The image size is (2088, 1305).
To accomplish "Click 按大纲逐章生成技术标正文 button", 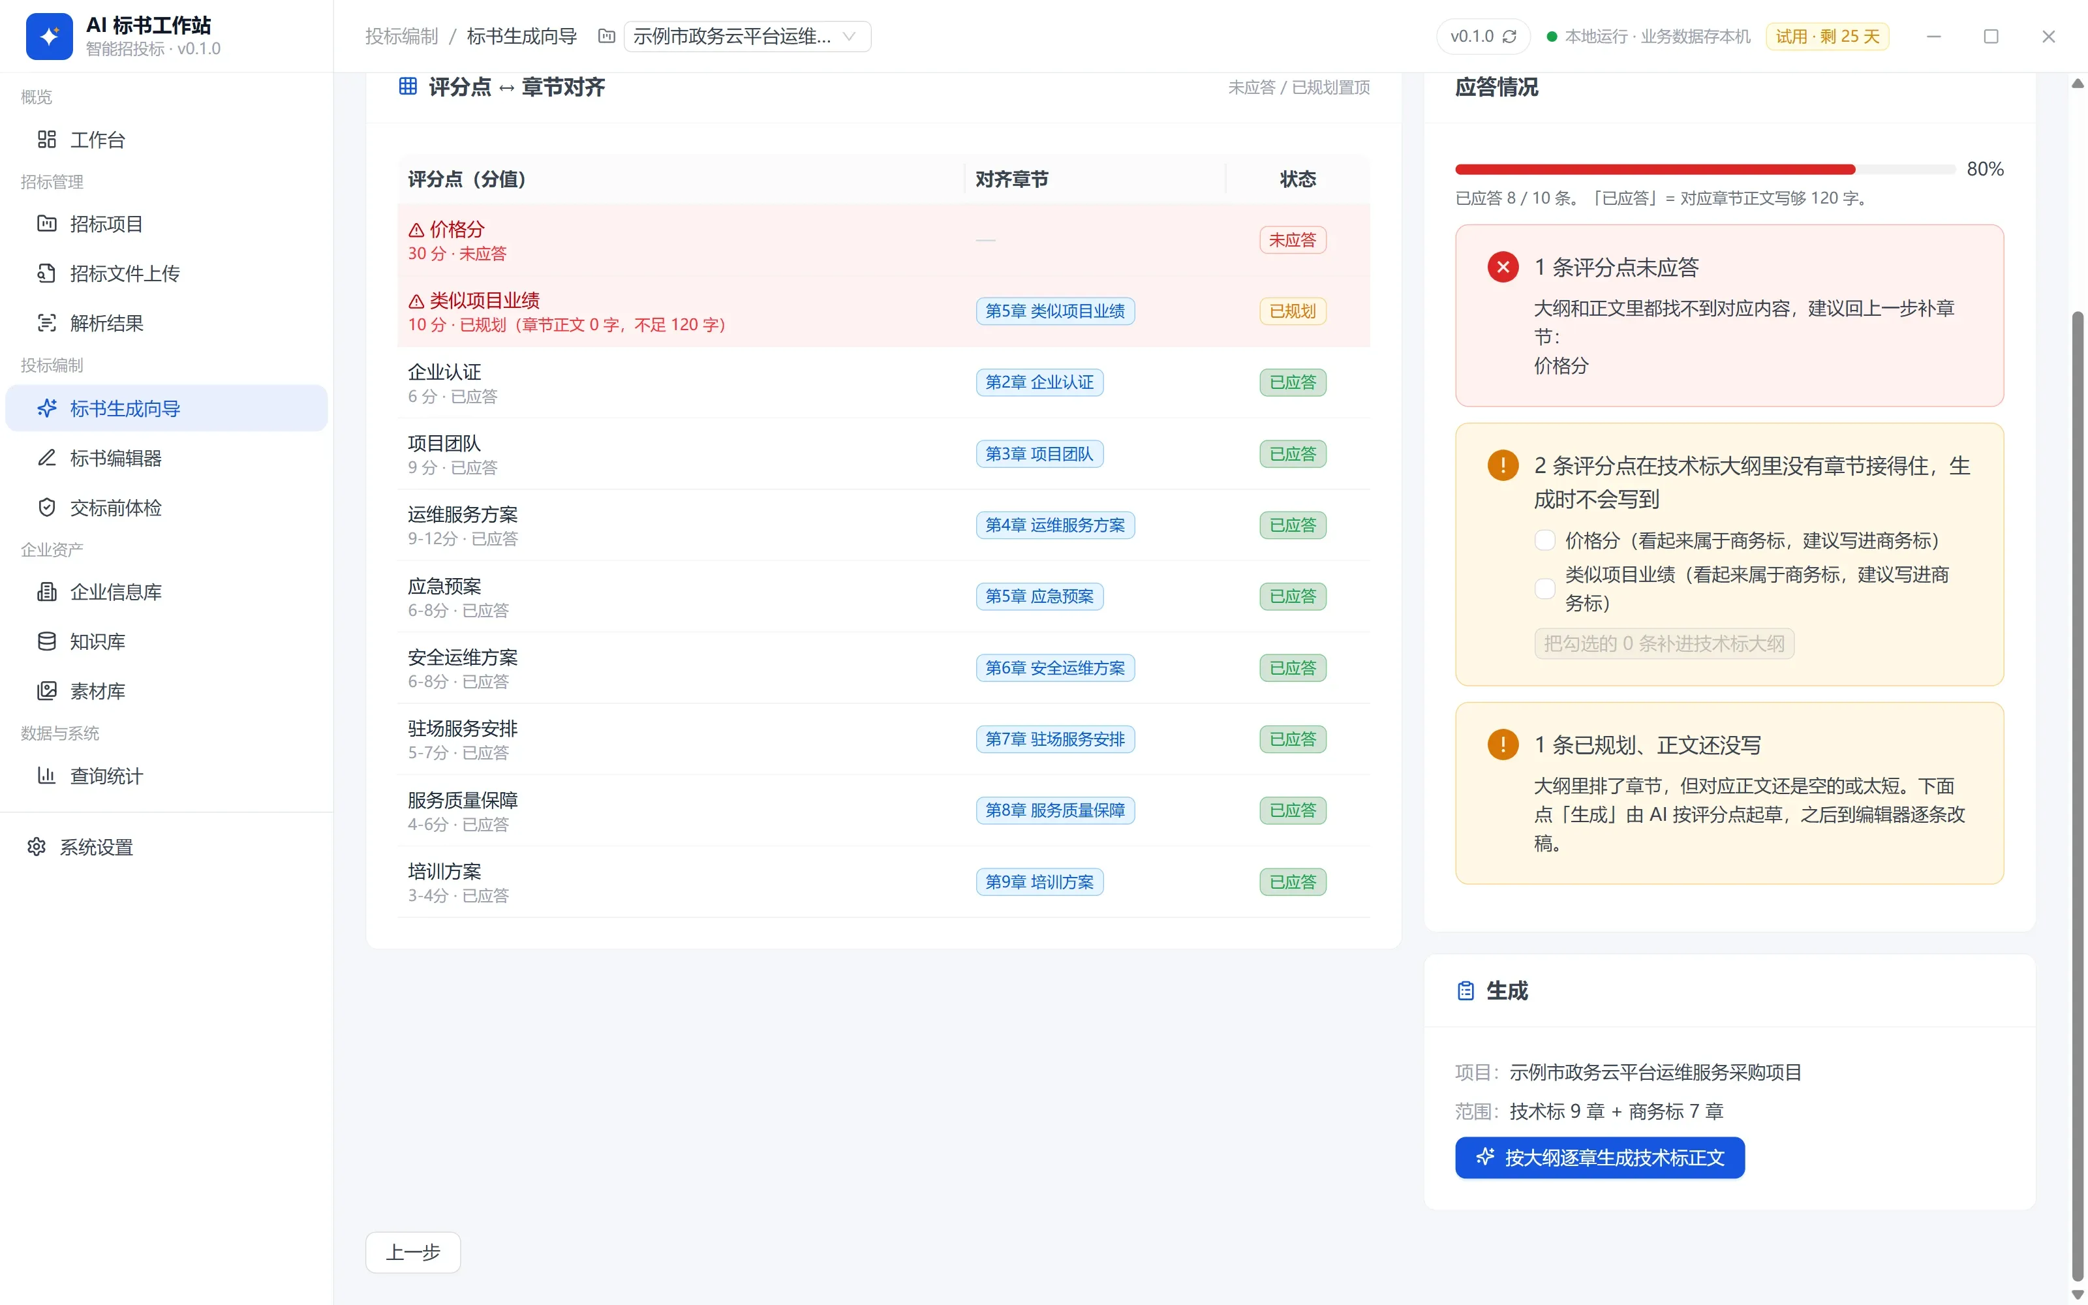I will point(1600,1158).
